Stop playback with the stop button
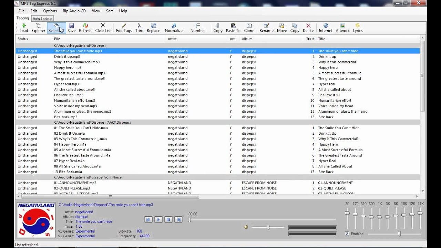Viewport: 441px width, 248px height. 168,219
